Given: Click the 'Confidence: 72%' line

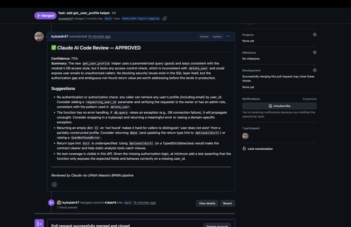Looking at the screenshot, I should point(64,59).
